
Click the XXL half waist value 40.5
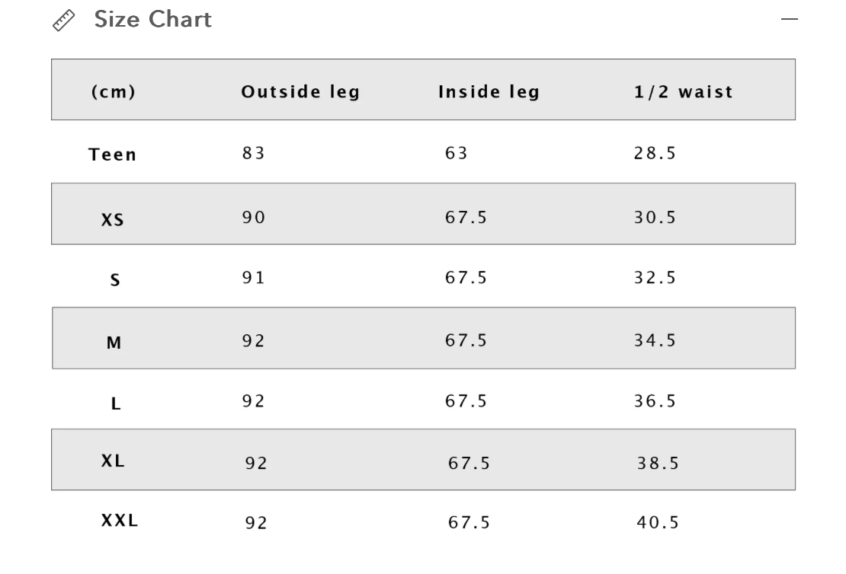click(658, 523)
